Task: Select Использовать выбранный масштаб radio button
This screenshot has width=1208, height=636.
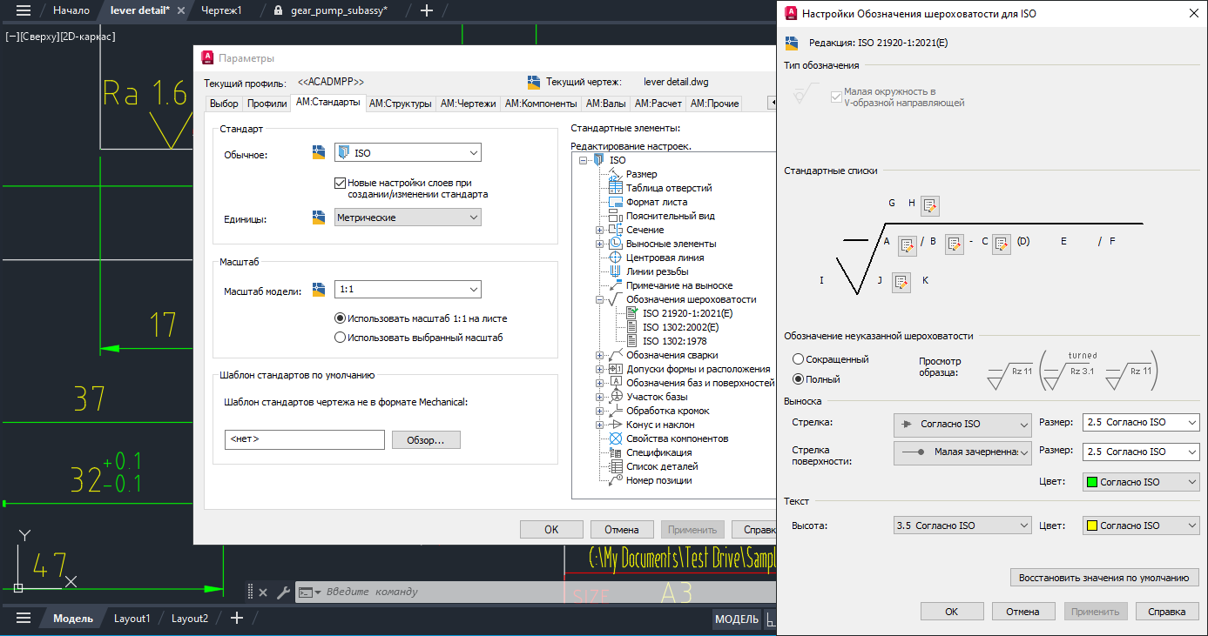Action: coord(341,338)
